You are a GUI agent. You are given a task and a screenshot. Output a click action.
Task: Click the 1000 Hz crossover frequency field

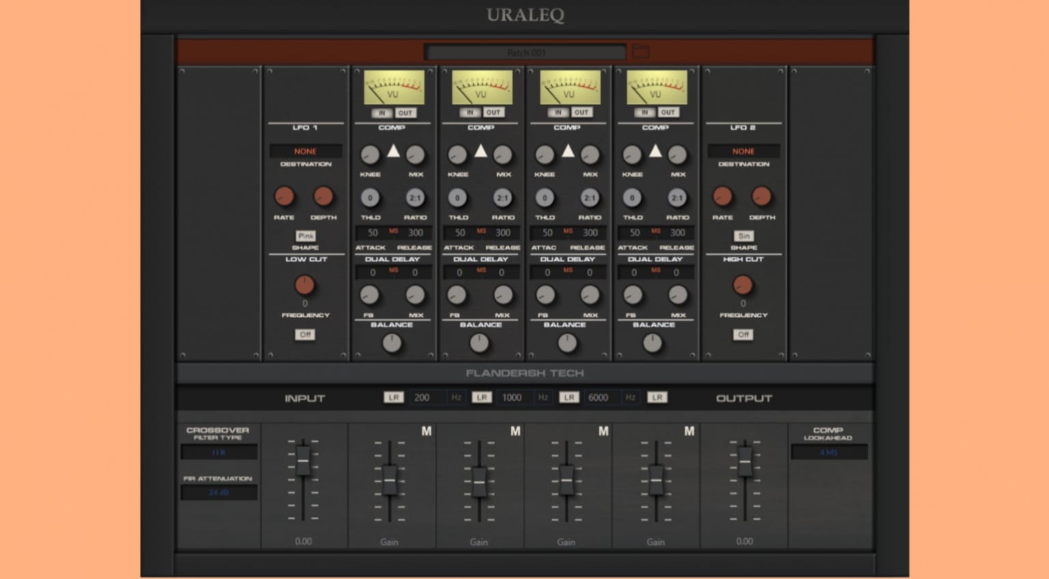512,397
